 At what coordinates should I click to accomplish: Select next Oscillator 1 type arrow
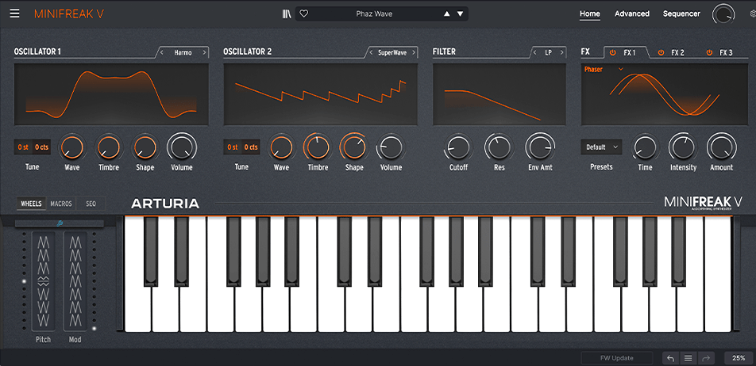tap(204, 52)
